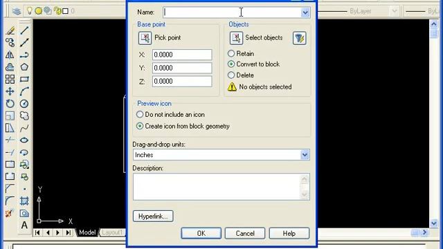Open the block Name dropdown arrow
The width and height of the screenshot is (443, 249).
tap(305, 12)
